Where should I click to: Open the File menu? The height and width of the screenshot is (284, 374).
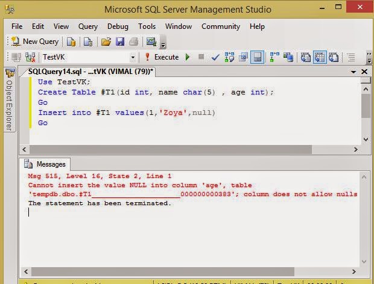click(17, 26)
